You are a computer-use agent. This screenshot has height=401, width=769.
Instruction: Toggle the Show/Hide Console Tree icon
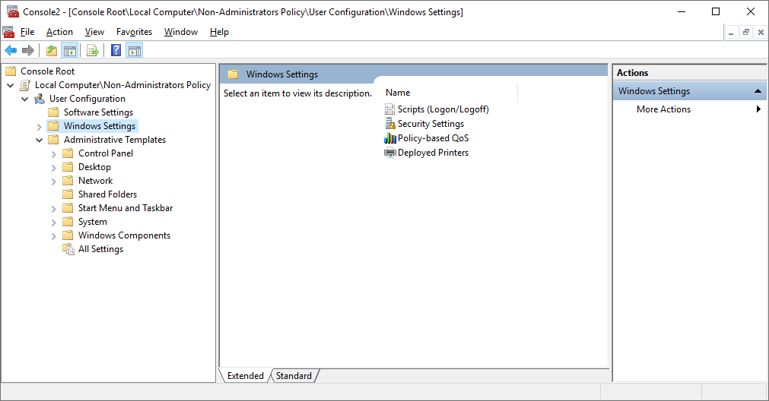[x=70, y=50]
